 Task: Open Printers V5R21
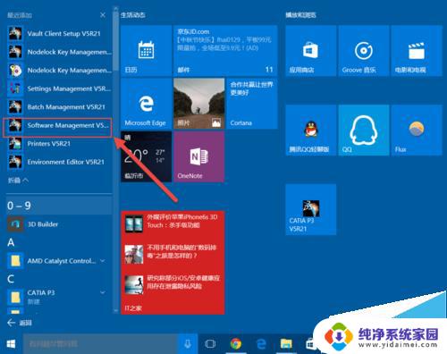coord(59,144)
